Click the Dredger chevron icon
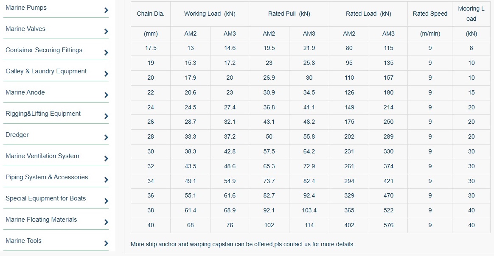Image resolution: width=494 pixels, height=256 pixels. [106, 137]
